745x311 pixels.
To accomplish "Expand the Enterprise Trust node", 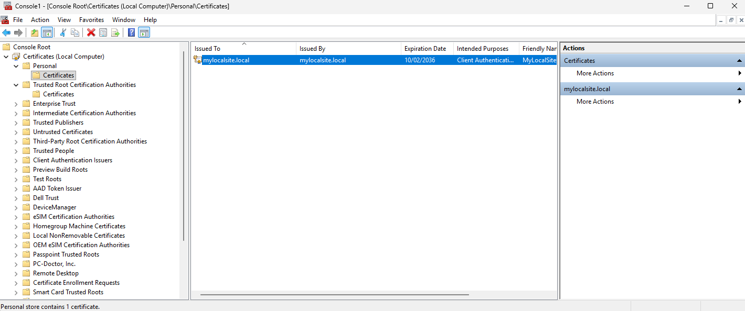I will point(16,104).
